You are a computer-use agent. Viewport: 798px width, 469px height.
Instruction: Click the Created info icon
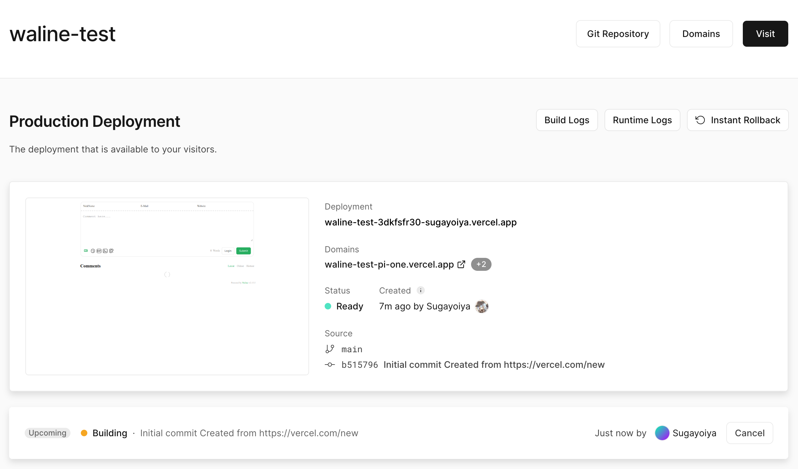(x=420, y=290)
